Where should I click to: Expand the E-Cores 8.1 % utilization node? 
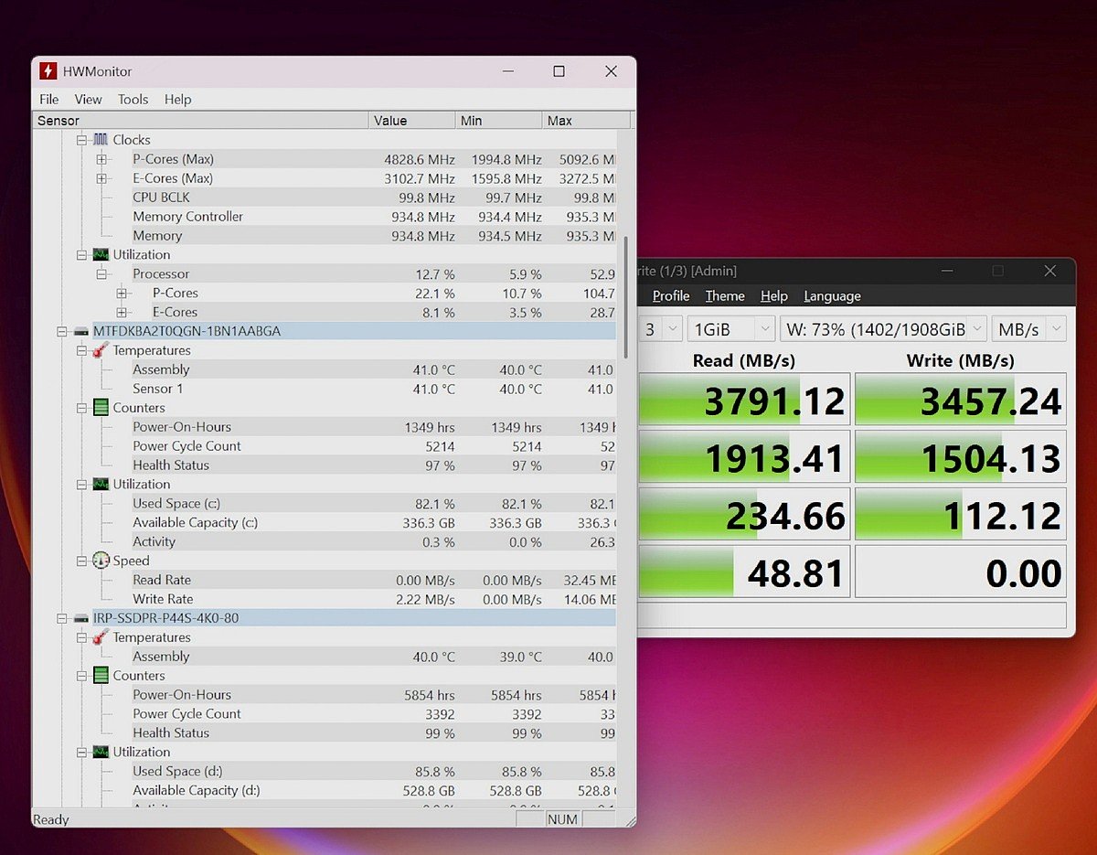pos(121,313)
